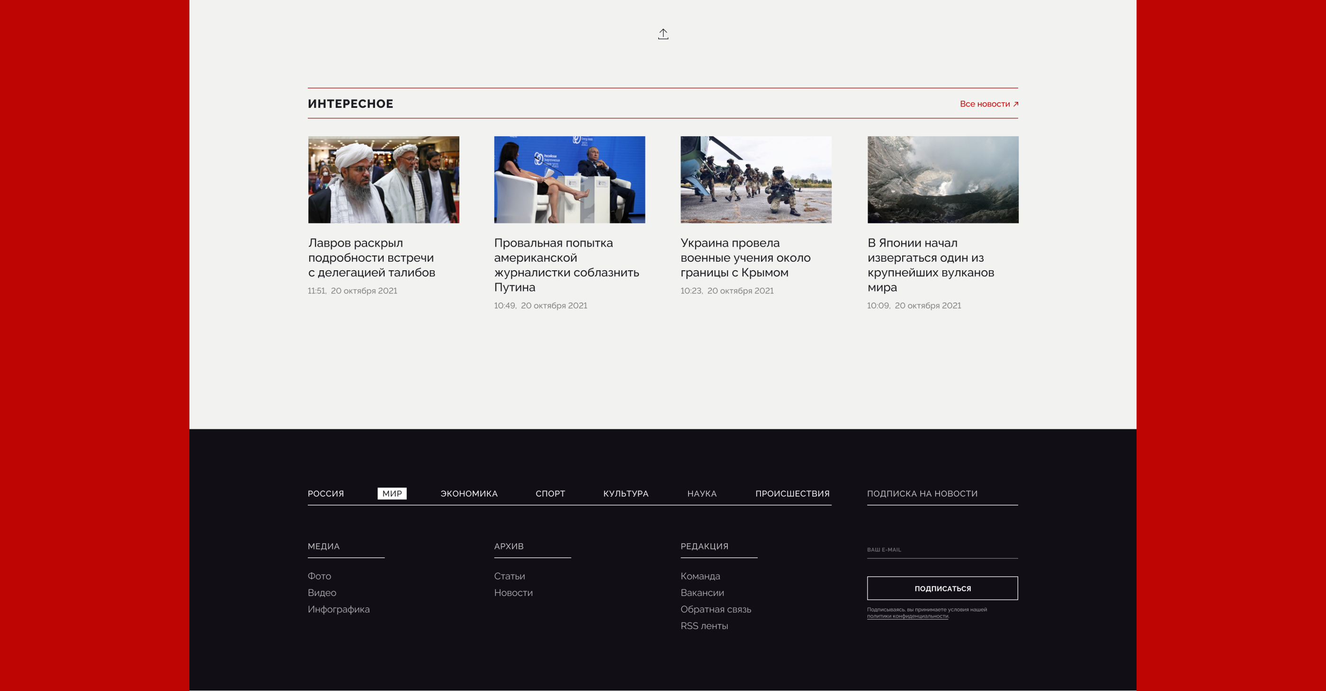The height and width of the screenshot is (691, 1326).
Task: Open the Все новости link
Action: [988, 104]
